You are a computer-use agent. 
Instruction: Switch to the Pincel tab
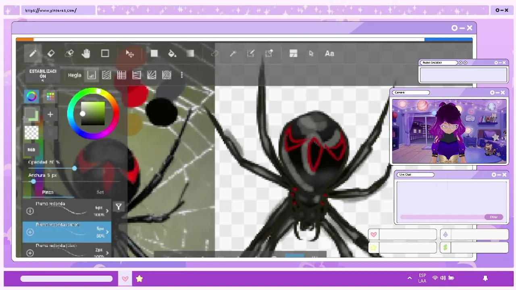(48, 193)
